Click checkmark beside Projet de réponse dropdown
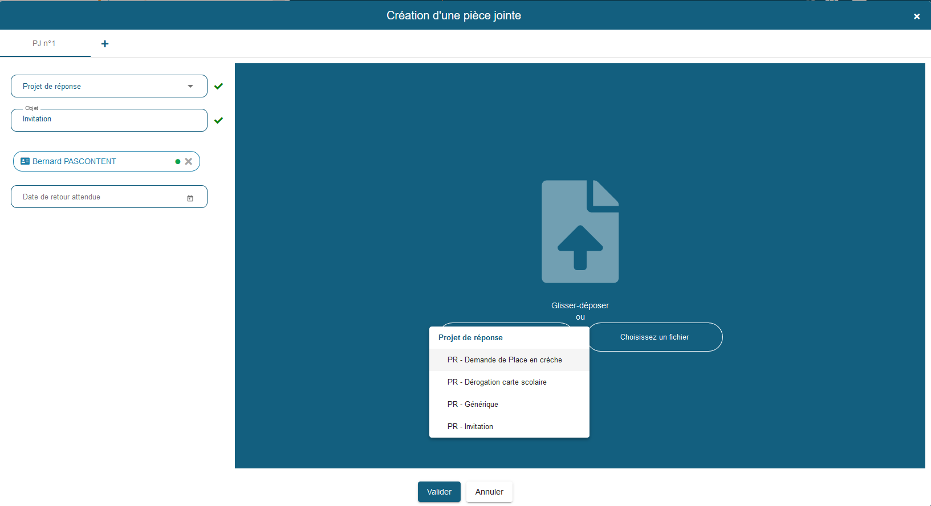Screen dimensions: 931x506 tap(218, 86)
